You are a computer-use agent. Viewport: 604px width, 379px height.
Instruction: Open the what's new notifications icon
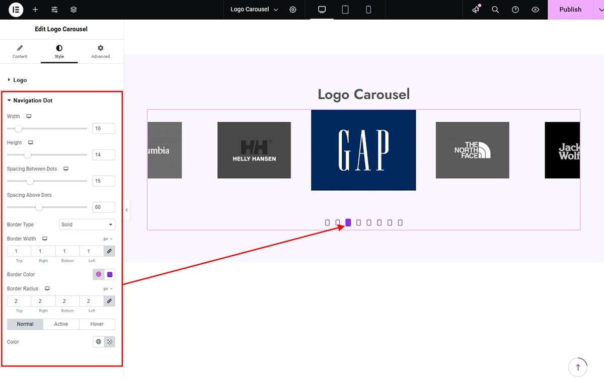pyautogui.click(x=476, y=10)
